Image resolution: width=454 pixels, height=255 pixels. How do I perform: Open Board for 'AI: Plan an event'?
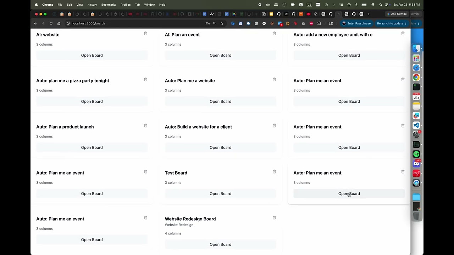coord(220,55)
